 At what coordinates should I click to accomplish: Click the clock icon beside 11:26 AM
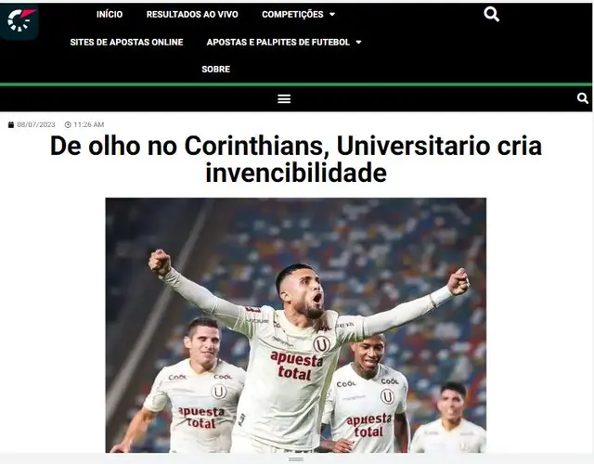68,124
